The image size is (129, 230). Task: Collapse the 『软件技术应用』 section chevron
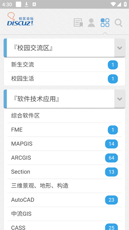120,99
